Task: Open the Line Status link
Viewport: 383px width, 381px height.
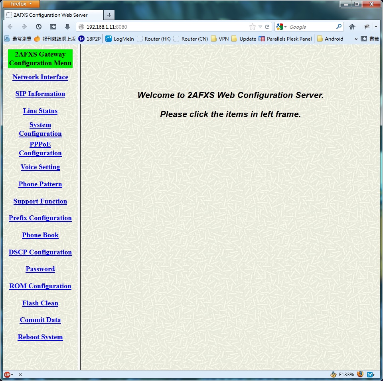Action: coord(40,111)
